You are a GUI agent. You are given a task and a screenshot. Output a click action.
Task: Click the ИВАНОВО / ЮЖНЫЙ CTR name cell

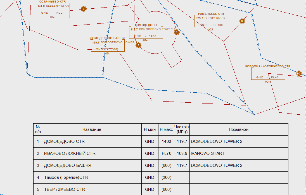(70, 153)
